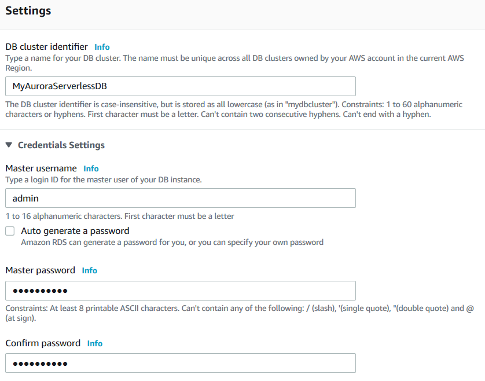Open Info link beside DB cluster identifier
Viewport: 485px width, 381px height.
click(102, 47)
